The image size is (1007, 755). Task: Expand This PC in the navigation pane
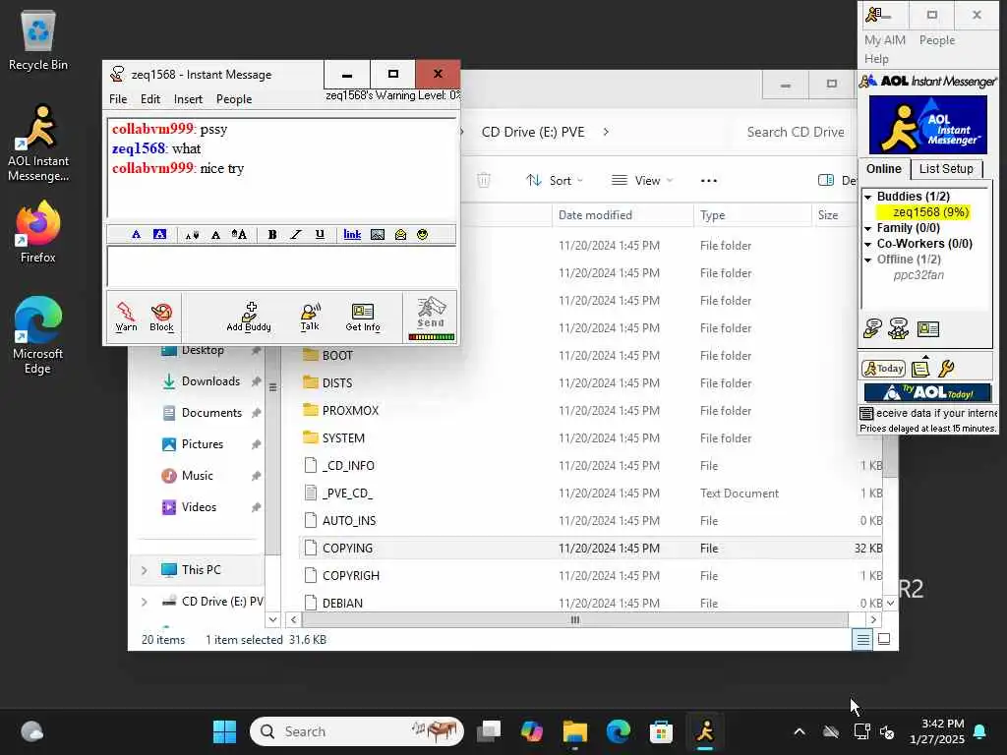[x=144, y=570]
